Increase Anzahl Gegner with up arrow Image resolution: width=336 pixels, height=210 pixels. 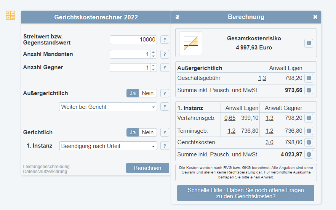(154, 66)
